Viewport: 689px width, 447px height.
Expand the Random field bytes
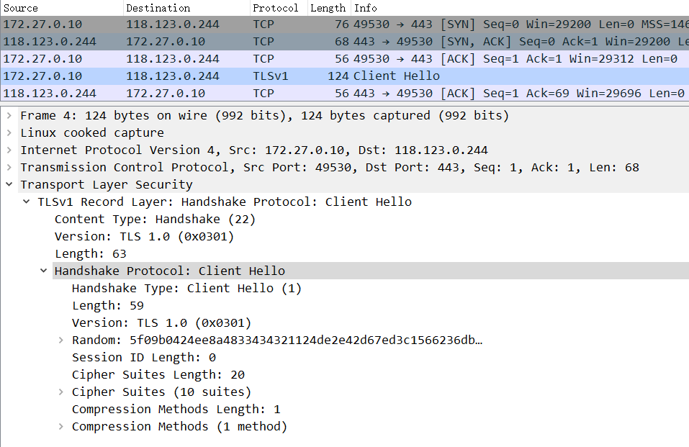[x=61, y=340]
